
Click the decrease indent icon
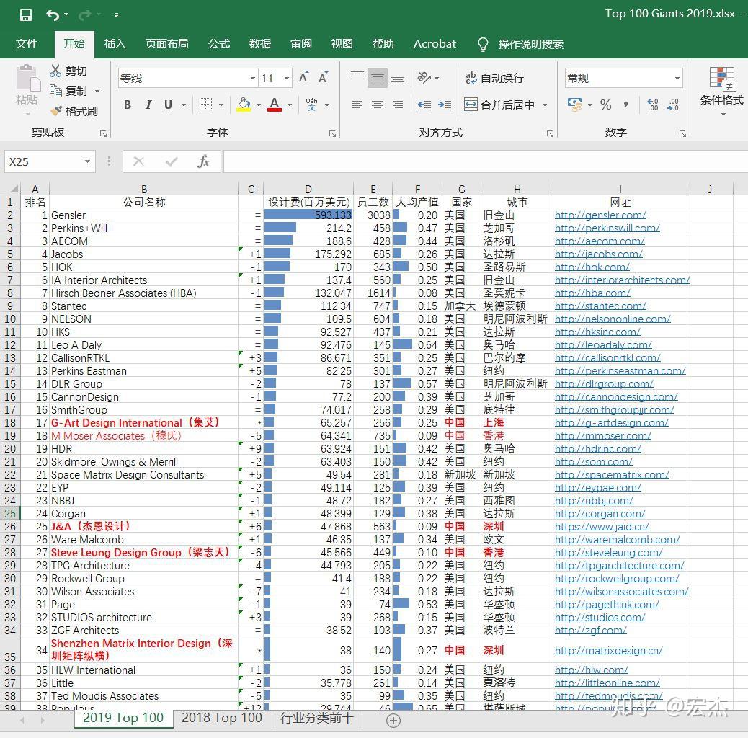click(424, 105)
